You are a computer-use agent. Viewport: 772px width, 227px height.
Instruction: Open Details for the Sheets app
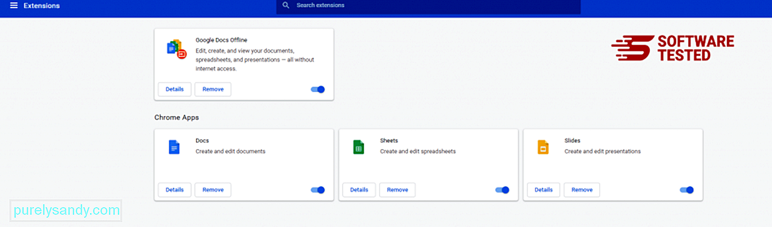(359, 190)
